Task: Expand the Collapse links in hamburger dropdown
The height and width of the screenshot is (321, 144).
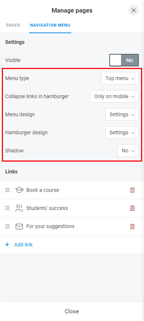Action: coord(114,96)
